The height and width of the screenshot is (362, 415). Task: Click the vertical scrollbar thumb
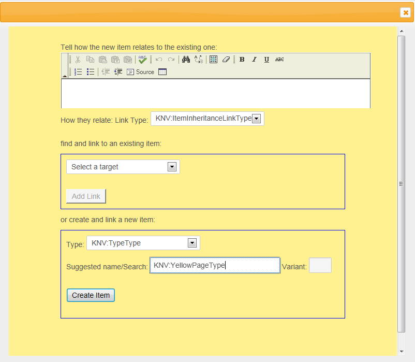click(402, 184)
